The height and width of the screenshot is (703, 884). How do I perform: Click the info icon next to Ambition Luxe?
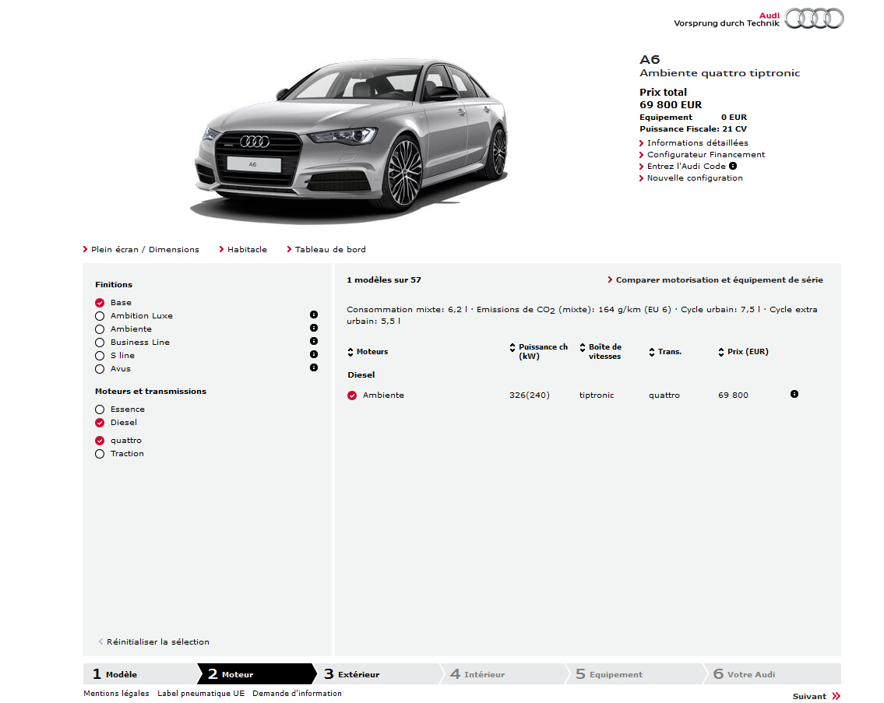point(314,315)
